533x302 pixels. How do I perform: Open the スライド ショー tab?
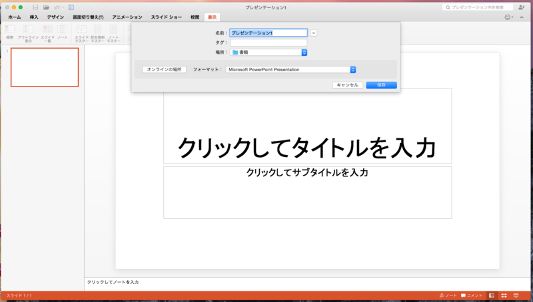167,17
